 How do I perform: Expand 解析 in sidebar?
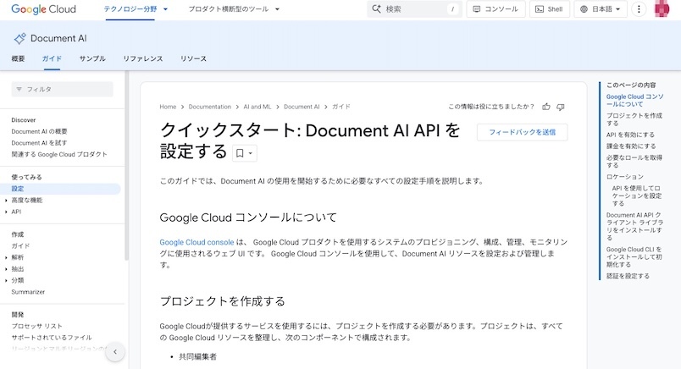pos(6,257)
